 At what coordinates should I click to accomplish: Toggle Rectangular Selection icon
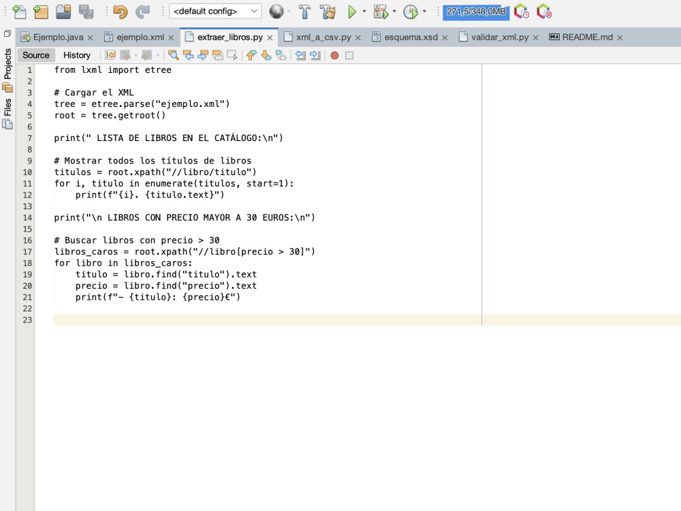tap(232, 55)
